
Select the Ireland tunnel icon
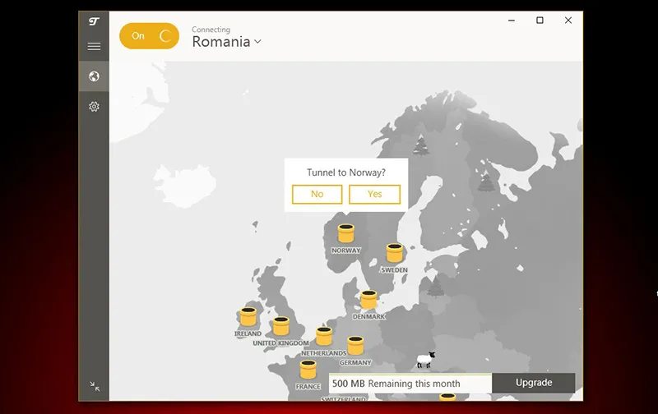[248, 317]
